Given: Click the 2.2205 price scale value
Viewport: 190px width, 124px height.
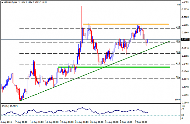Looking at the screenshot, I should 185,17.
